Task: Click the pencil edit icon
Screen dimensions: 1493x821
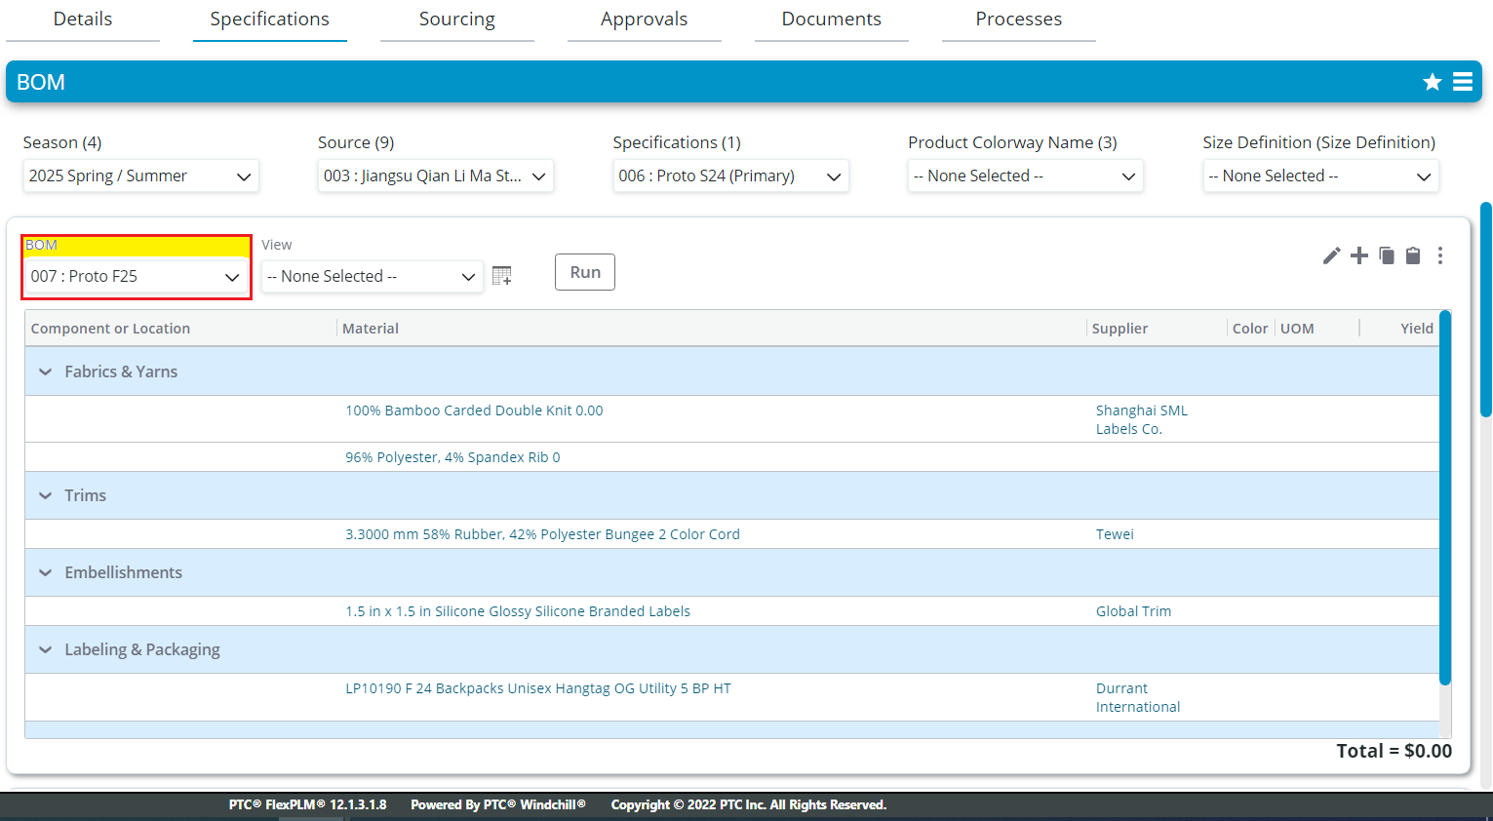Action: pyautogui.click(x=1331, y=255)
